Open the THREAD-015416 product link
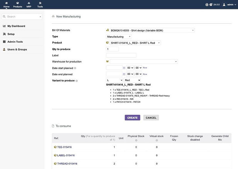Screen dimensions: 238x169 (67, 164)
